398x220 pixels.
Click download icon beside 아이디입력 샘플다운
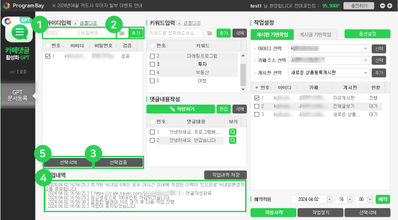click(x=75, y=23)
